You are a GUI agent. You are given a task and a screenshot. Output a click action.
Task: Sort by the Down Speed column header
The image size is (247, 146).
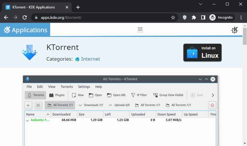click(169, 114)
